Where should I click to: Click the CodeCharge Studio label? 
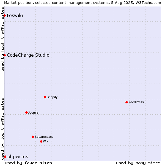pos(28,55)
